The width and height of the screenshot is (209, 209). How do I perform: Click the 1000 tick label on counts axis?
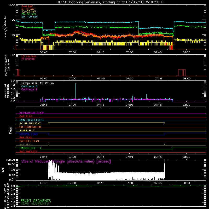click(x=11, y=5)
